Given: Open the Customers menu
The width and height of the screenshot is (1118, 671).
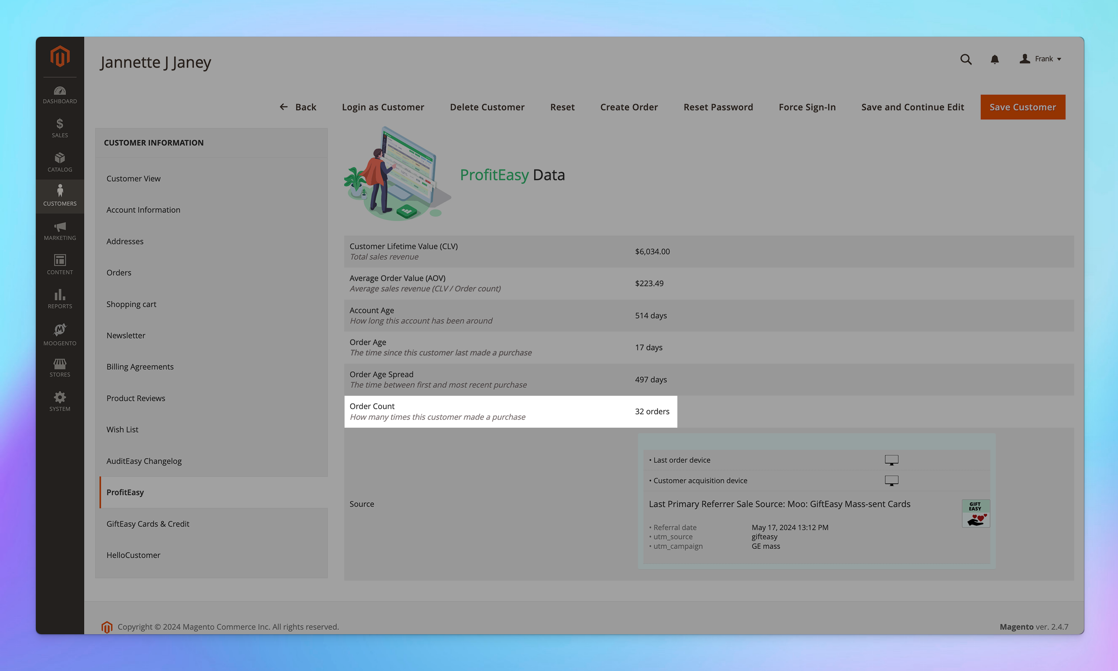Looking at the screenshot, I should pyautogui.click(x=60, y=196).
